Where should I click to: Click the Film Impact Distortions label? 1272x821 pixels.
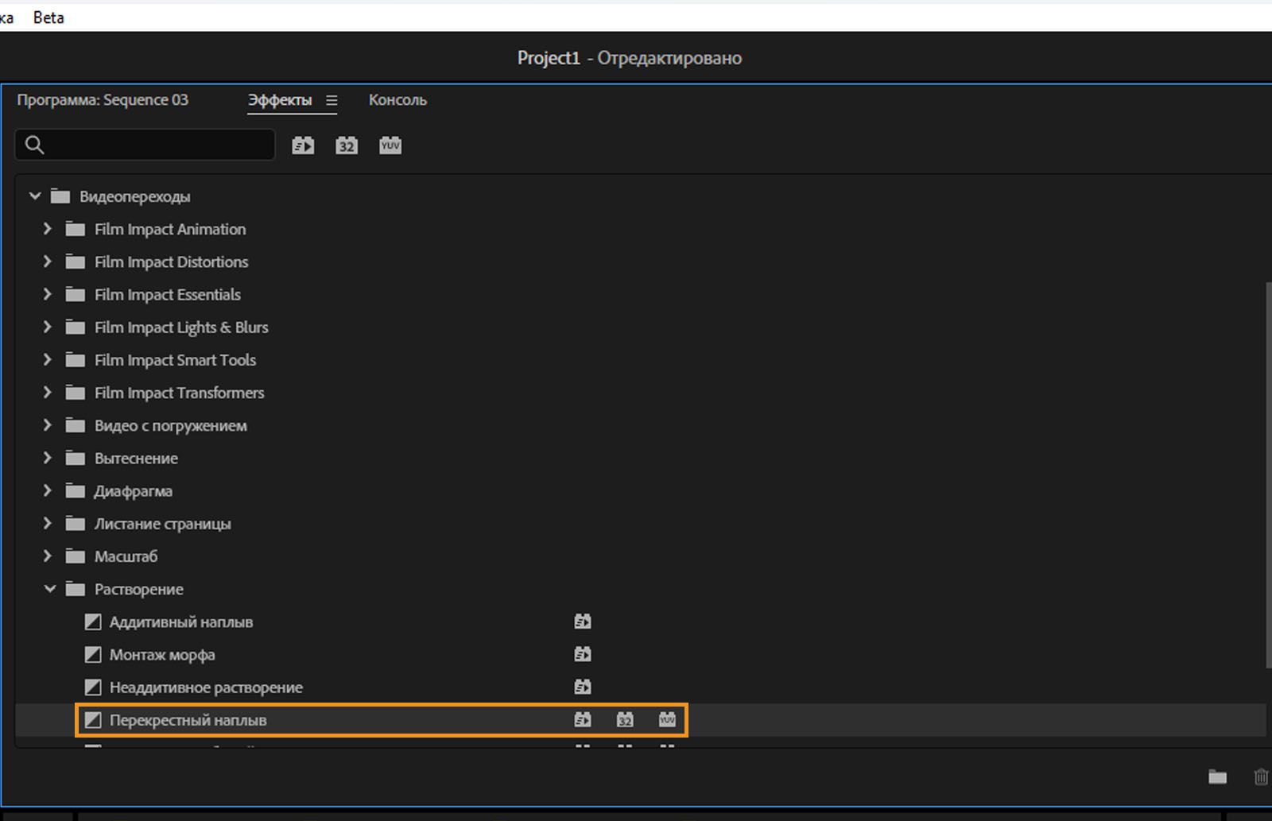click(x=172, y=261)
